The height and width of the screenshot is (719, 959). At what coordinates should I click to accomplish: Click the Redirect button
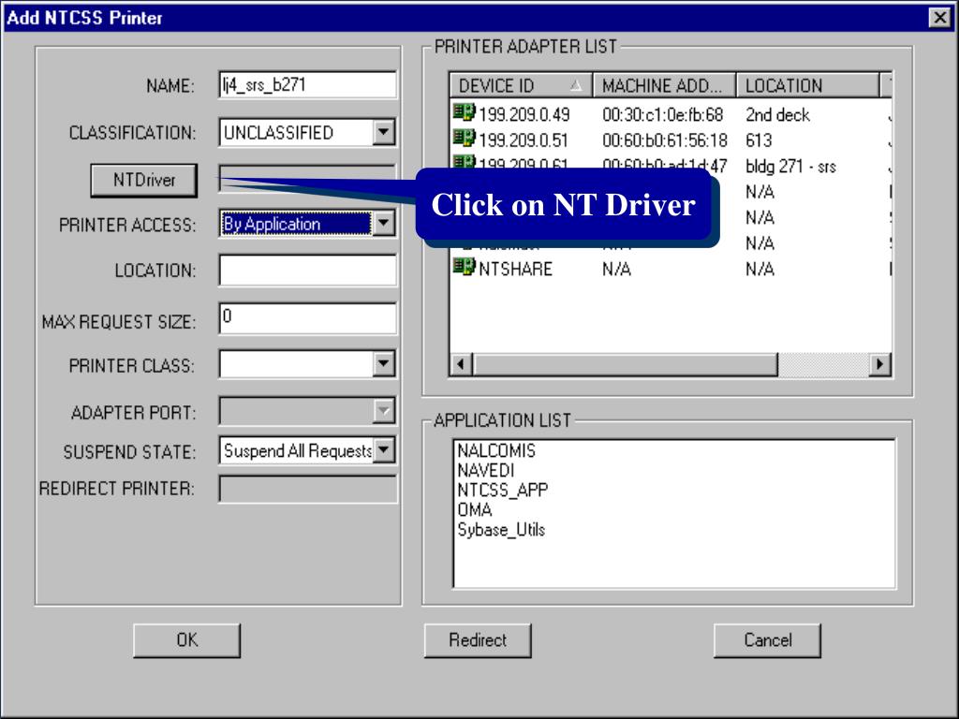[478, 640]
